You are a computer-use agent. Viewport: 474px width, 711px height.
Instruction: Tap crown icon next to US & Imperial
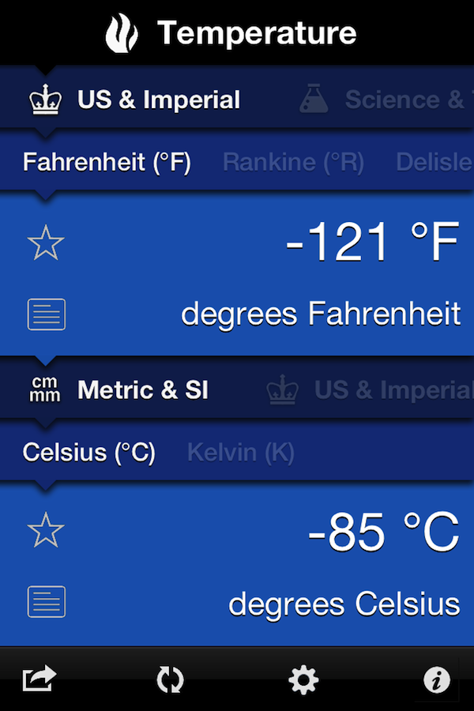click(45, 101)
